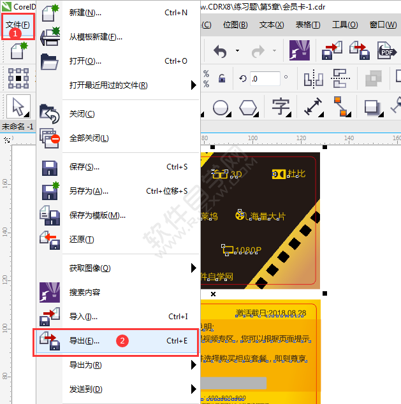
Task: Select the Pick arrow tool
Action: click(x=18, y=106)
